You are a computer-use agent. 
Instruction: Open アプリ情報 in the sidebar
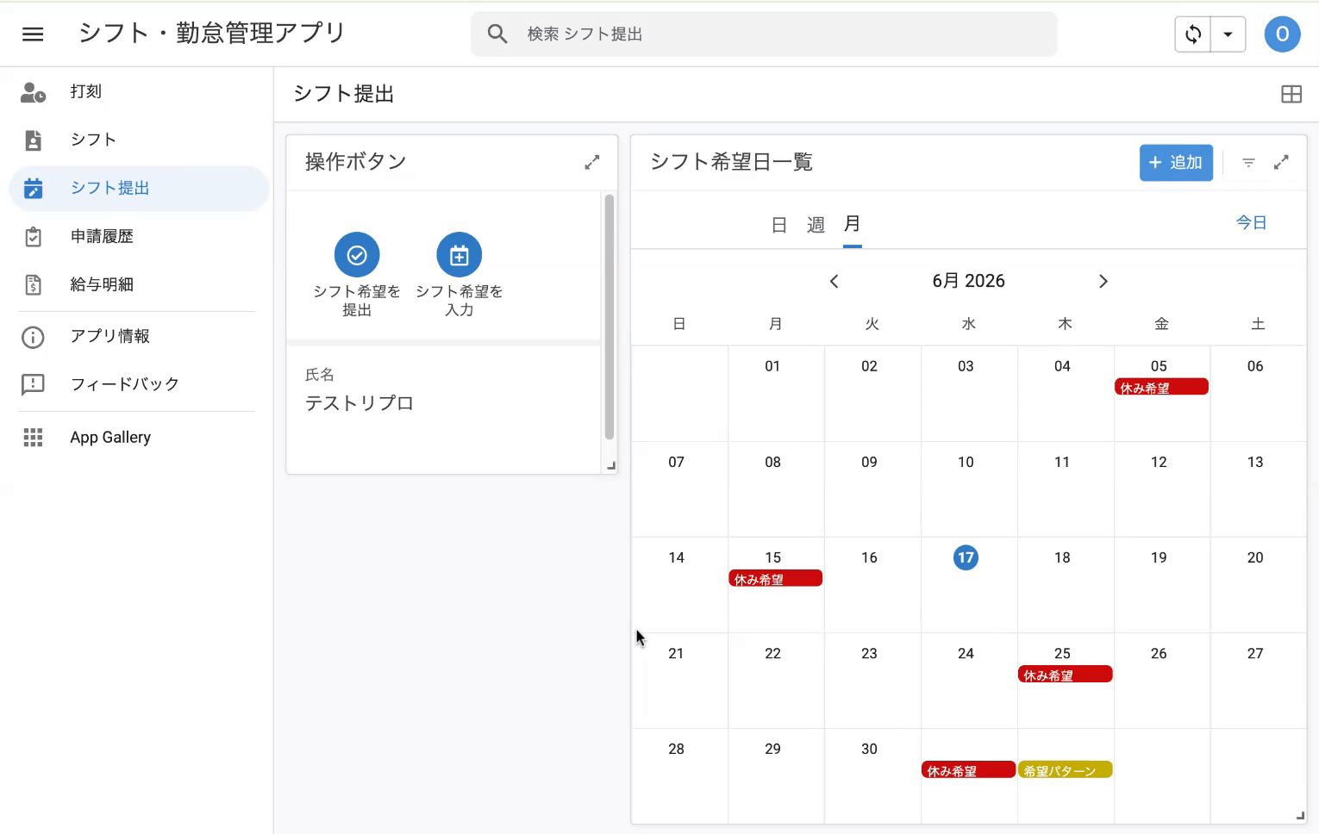(x=139, y=336)
